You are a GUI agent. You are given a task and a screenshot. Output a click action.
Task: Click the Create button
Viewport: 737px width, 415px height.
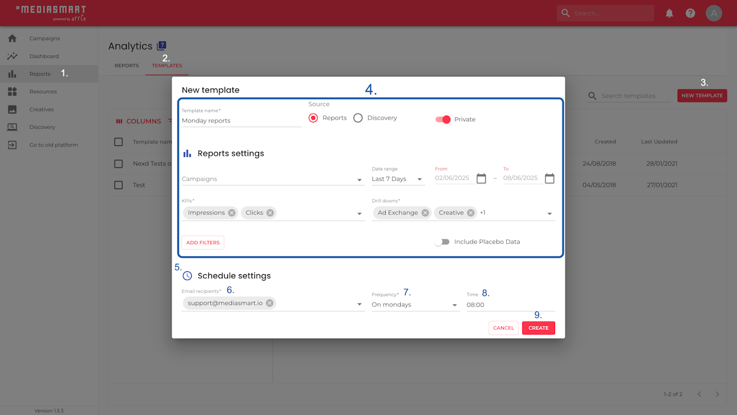[538, 328]
